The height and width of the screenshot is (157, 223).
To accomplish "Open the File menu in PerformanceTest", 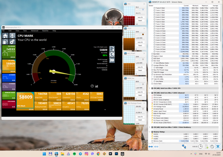I will pyautogui.click(x=3, y=31).
